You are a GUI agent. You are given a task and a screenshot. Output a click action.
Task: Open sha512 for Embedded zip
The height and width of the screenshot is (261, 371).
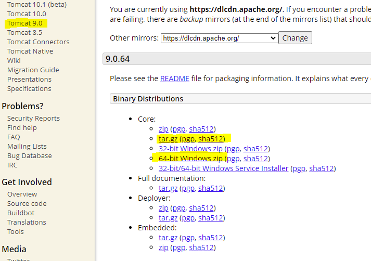point(201,247)
